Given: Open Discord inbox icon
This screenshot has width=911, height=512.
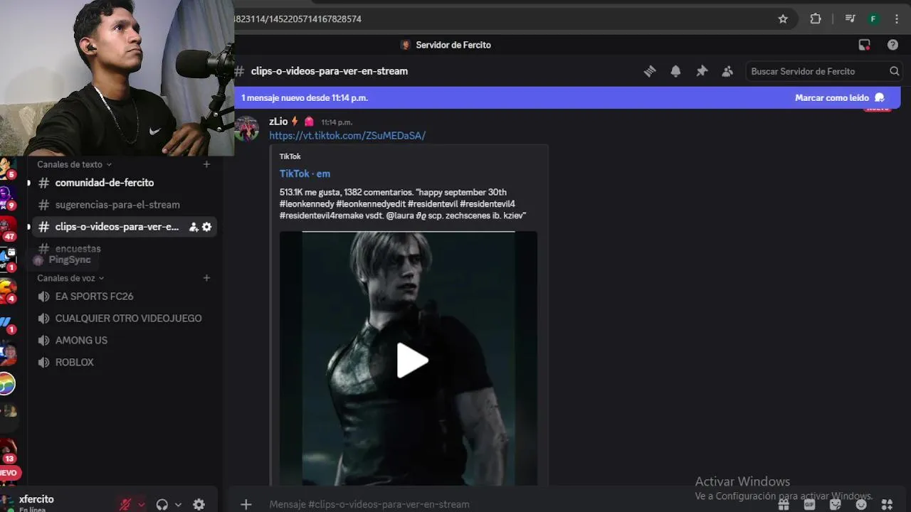Looking at the screenshot, I should point(865,45).
